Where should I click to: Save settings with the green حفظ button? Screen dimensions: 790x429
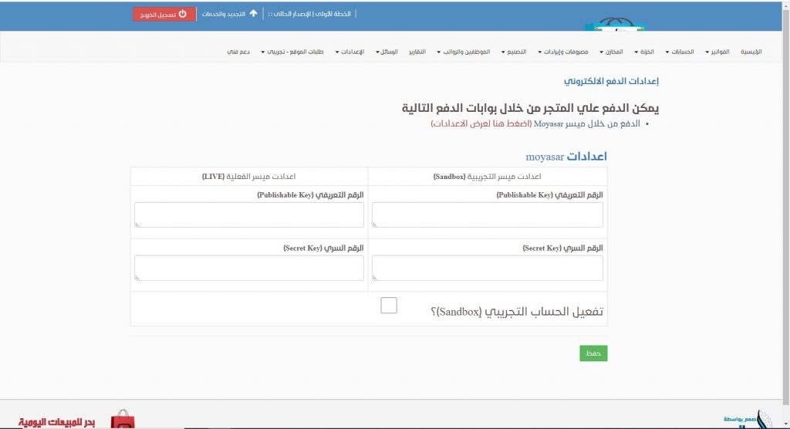pos(593,353)
